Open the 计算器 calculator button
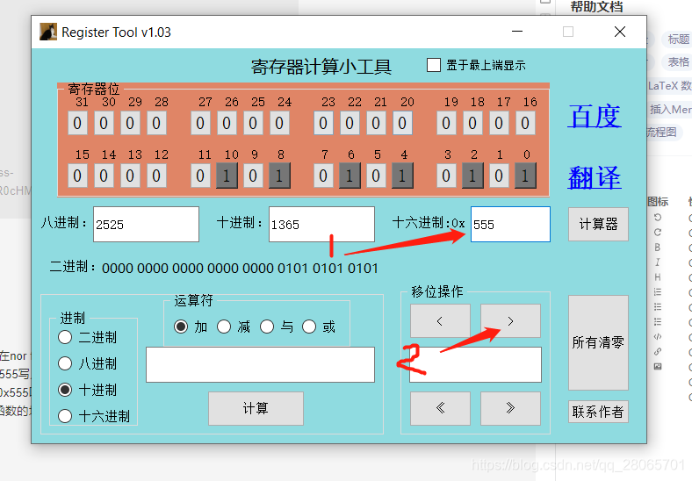This screenshot has width=692, height=481. click(x=598, y=224)
